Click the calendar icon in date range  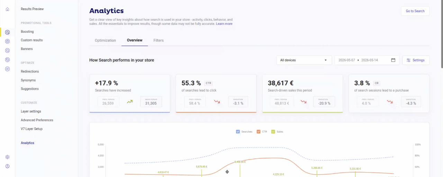[x=393, y=60]
